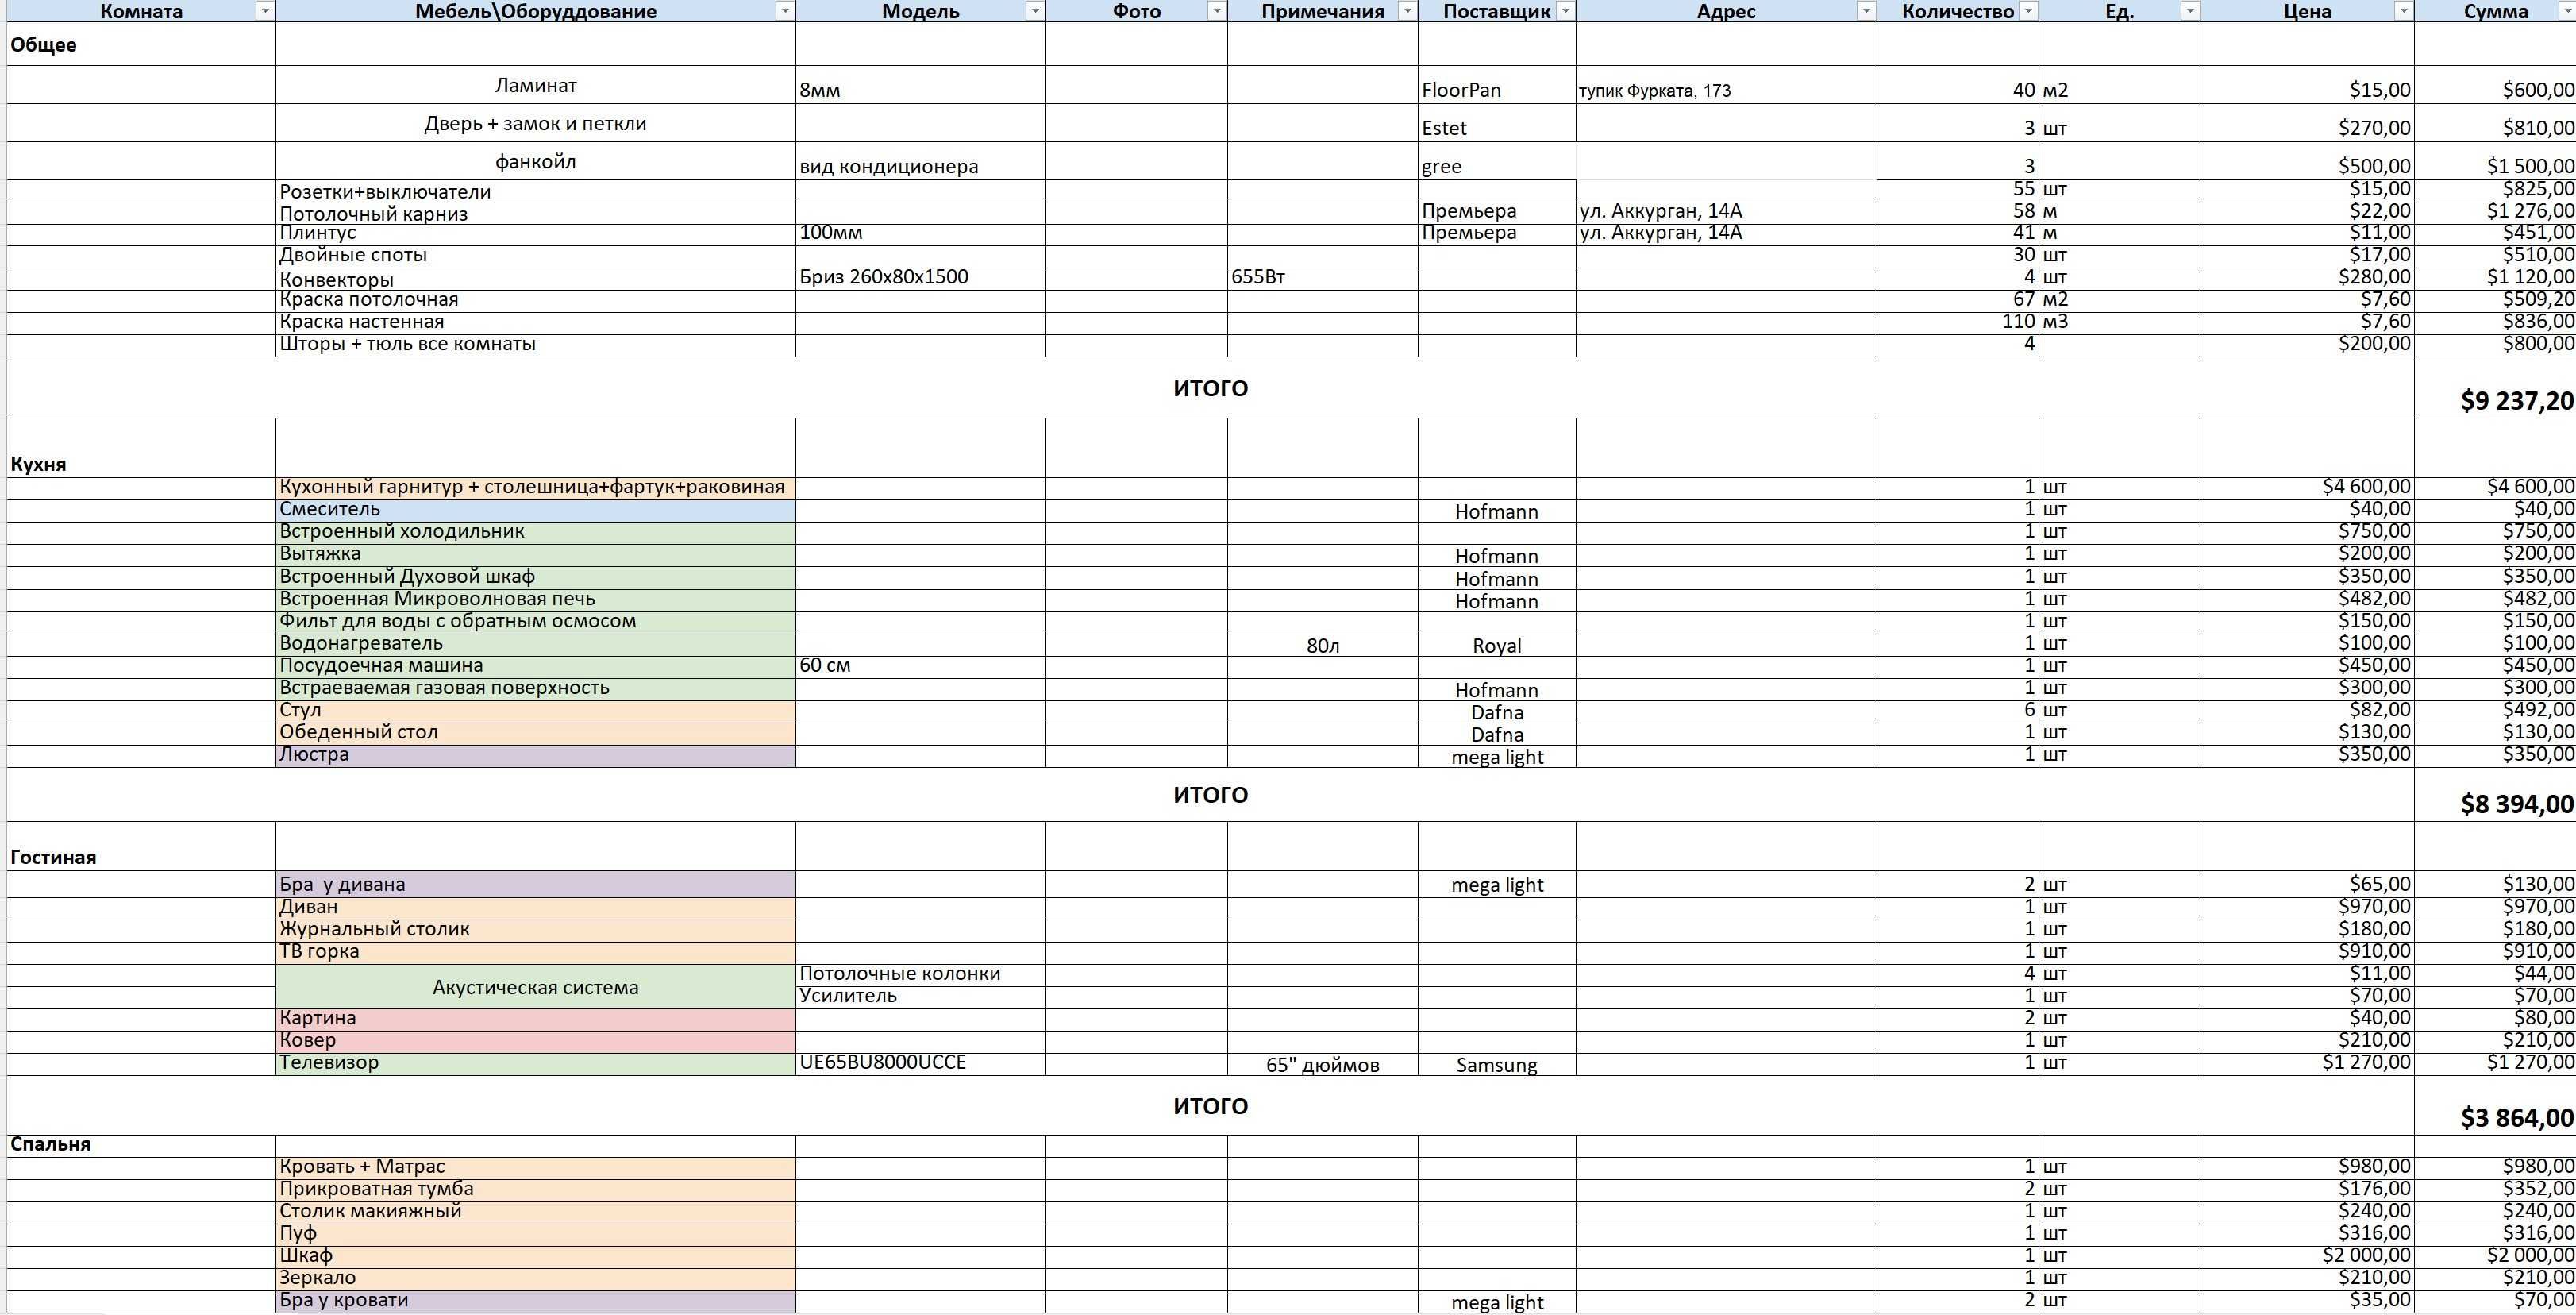2576x1315 pixels.
Task: Click the Бра у дивана cell
Action: pos(536,884)
